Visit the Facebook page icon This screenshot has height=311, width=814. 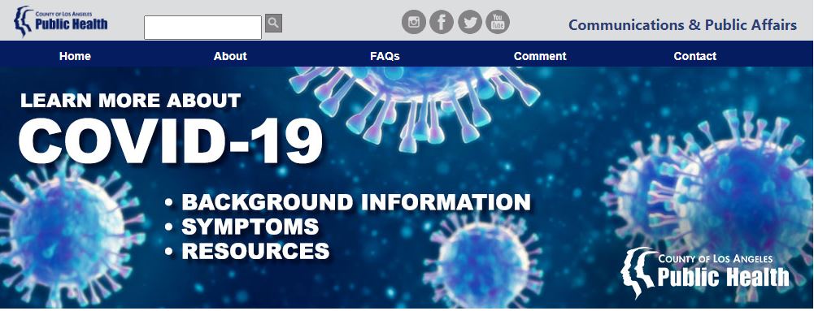click(x=442, y=22)
